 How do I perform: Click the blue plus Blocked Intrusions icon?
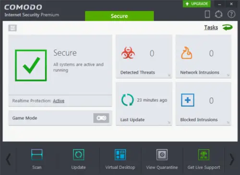click(x=188, y=100)
